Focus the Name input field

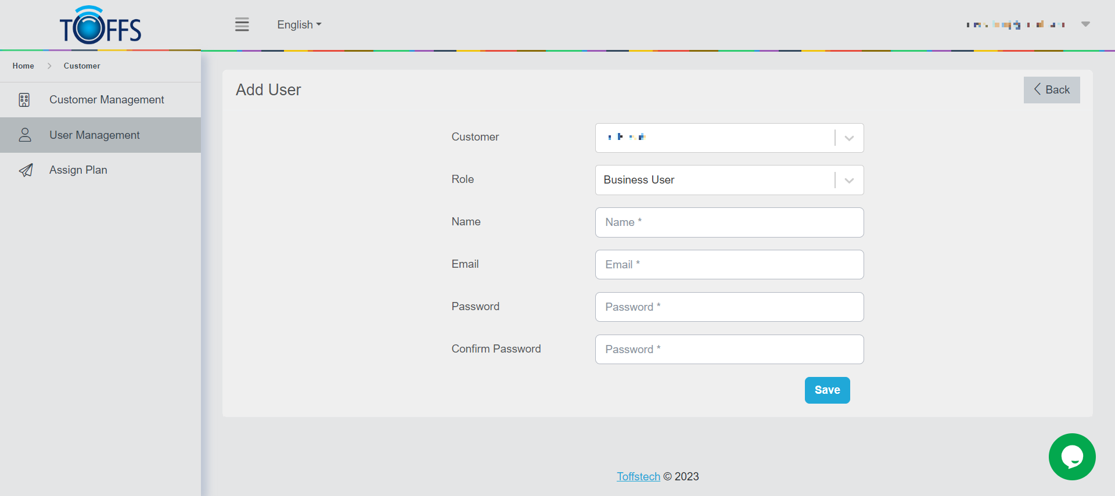(x=729, y=222)
